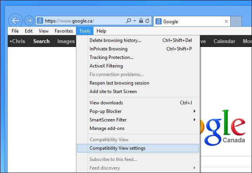This screenshot has height=173, width=252.
Task: Click the Images link in Google bar
Action: pyautogui.click(x=66, y=41)
